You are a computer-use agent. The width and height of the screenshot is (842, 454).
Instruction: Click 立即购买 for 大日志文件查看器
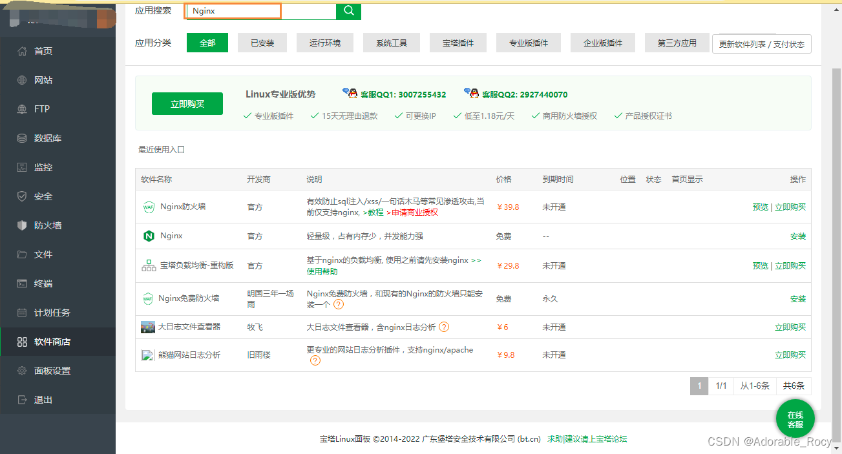(790, 327)
